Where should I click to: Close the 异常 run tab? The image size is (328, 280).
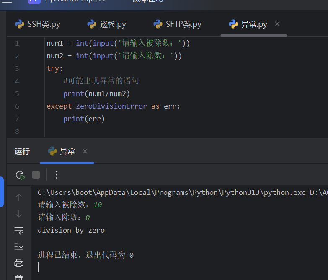point(85,151)
